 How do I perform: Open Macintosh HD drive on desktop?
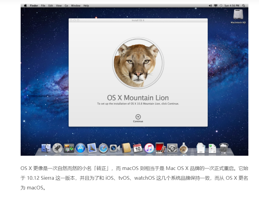tap(238, 16)
